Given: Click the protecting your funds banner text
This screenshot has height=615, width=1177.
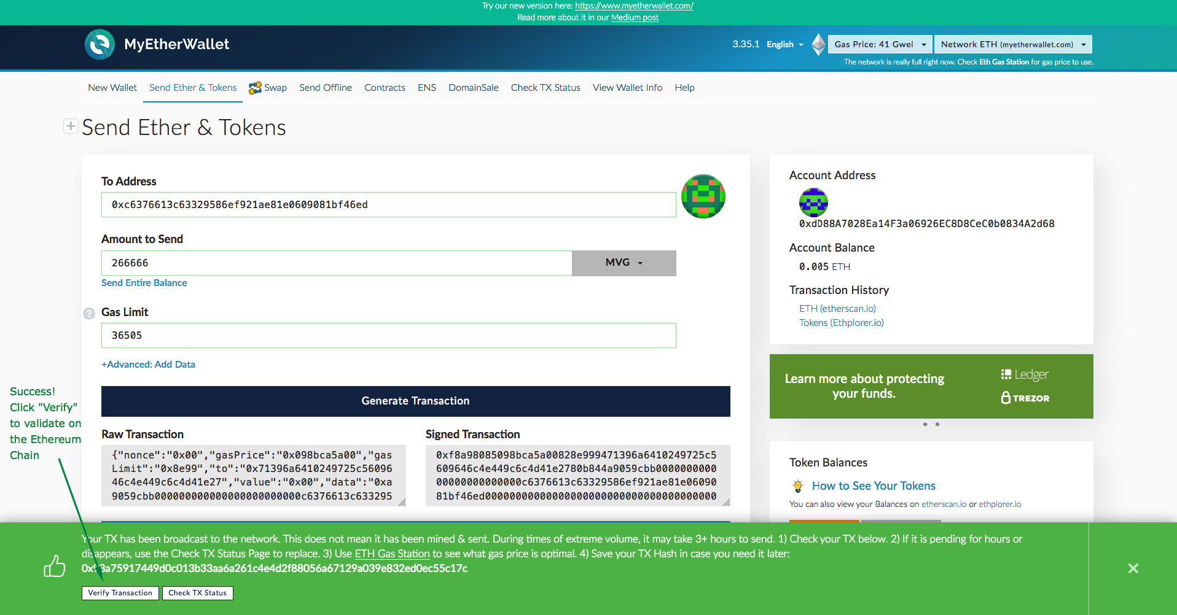Looking at the screenshot, I should pos(864,386).
